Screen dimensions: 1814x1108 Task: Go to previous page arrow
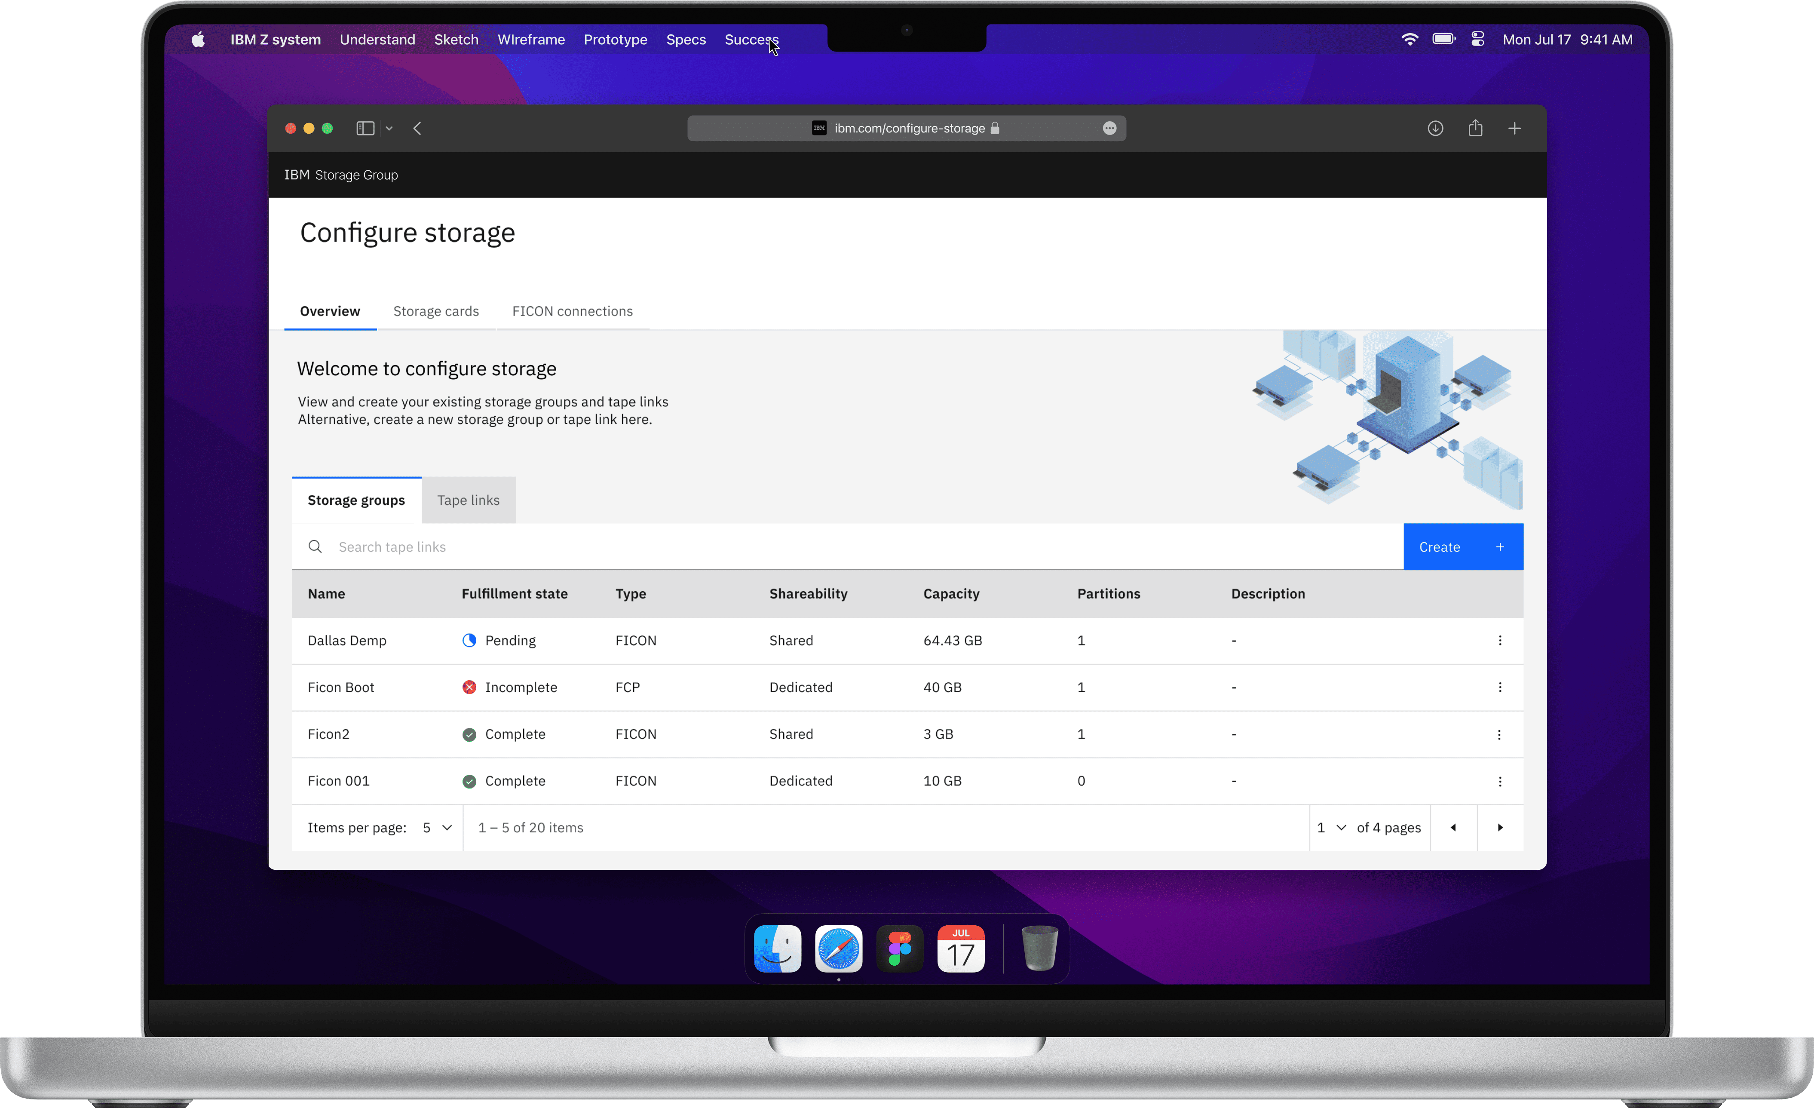[x=1453, y=828]
